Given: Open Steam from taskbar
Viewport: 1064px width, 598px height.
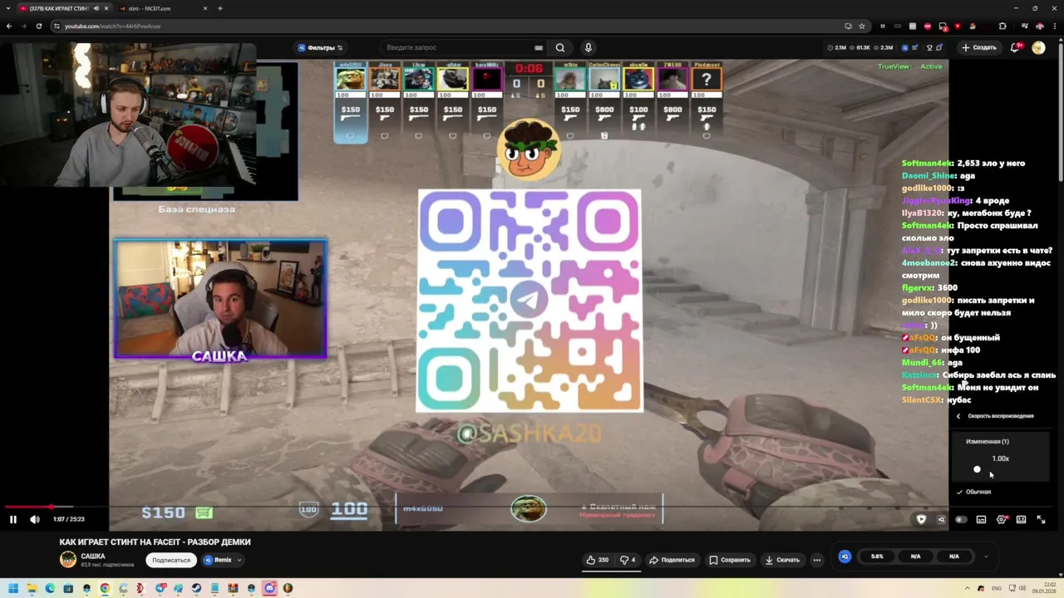Looking at the screenshot, I should click(196, 588).
